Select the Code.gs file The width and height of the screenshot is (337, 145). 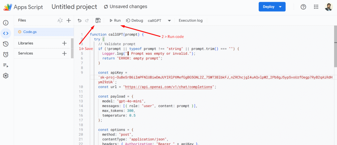pos(32,32)
